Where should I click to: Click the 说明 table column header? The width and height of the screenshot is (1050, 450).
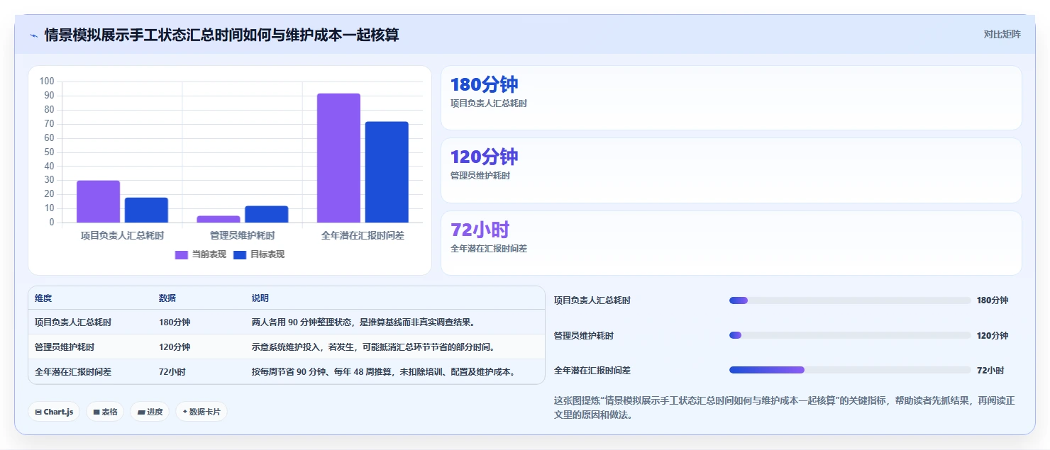point(260,298)
